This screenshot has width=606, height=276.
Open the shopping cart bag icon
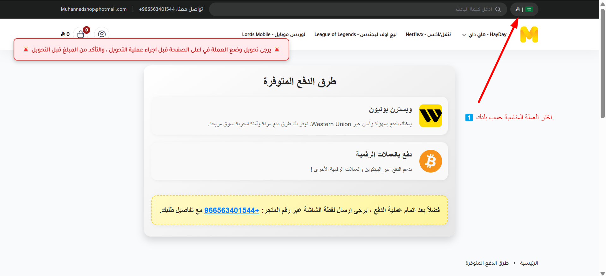point(81,34)
